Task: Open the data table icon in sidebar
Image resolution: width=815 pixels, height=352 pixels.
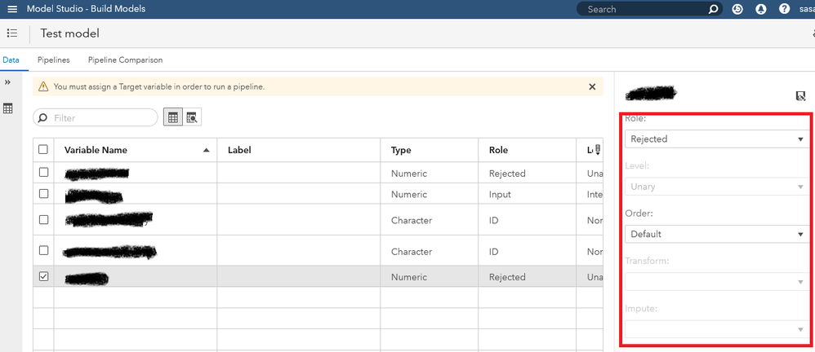Action: (8, 108)
